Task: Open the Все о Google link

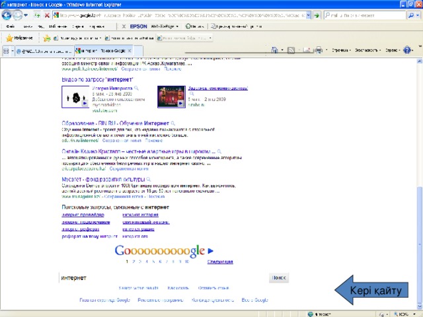Action: [254, 300]
